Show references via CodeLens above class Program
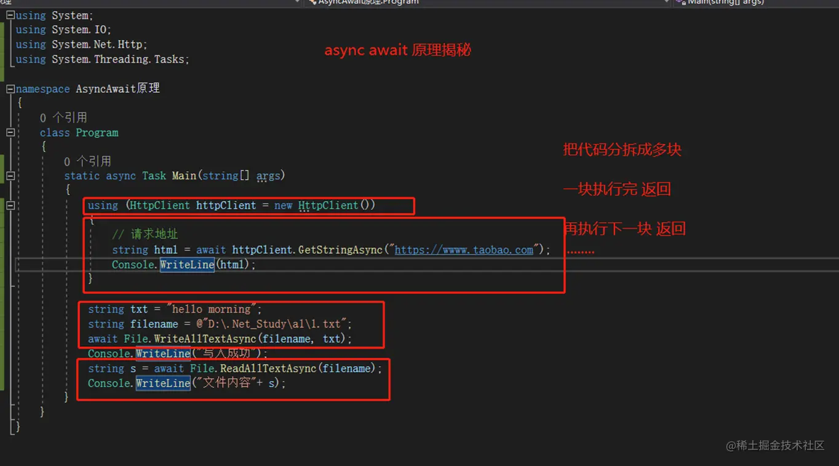839x466 pixels. 63,117
